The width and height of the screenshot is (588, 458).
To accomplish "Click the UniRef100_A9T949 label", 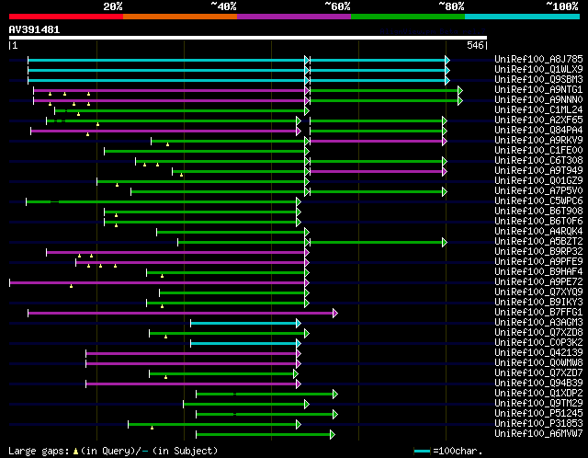I will point(538,171).
